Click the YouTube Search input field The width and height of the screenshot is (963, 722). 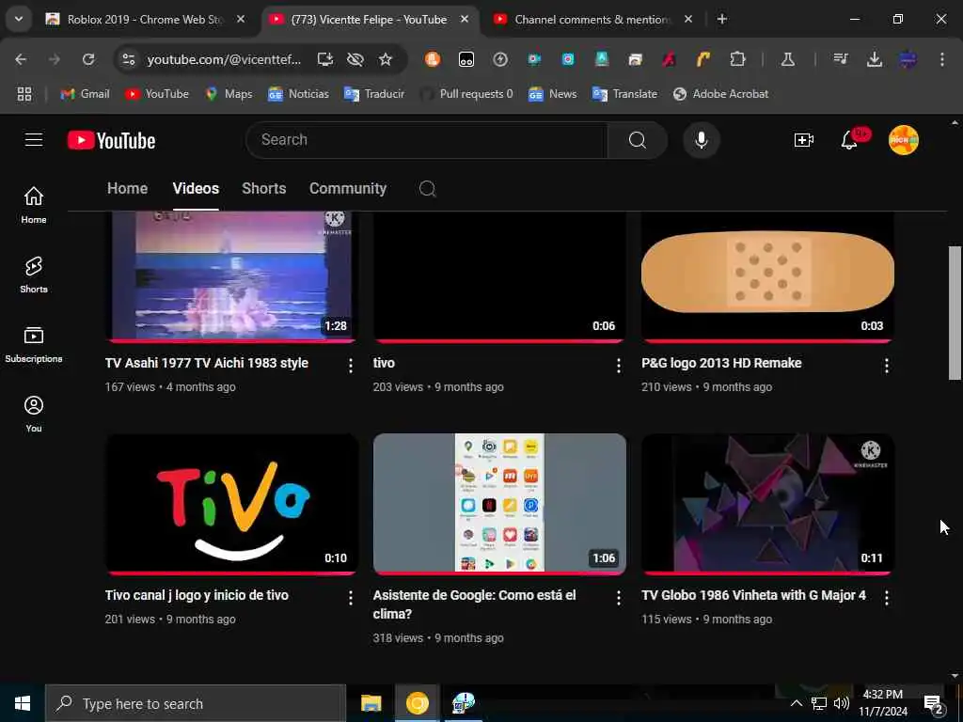tap(427, 140)
